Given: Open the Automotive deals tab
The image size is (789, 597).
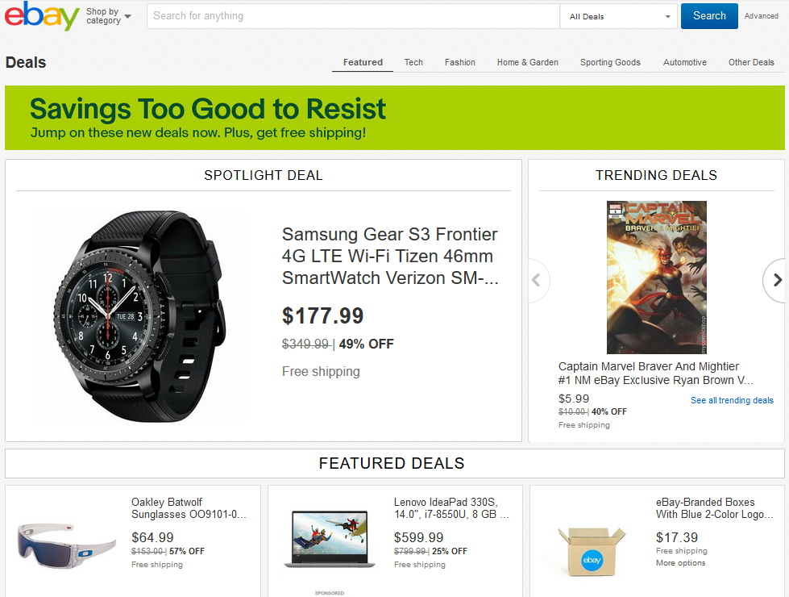Looking at the screenshot, I should coord(684,61).
